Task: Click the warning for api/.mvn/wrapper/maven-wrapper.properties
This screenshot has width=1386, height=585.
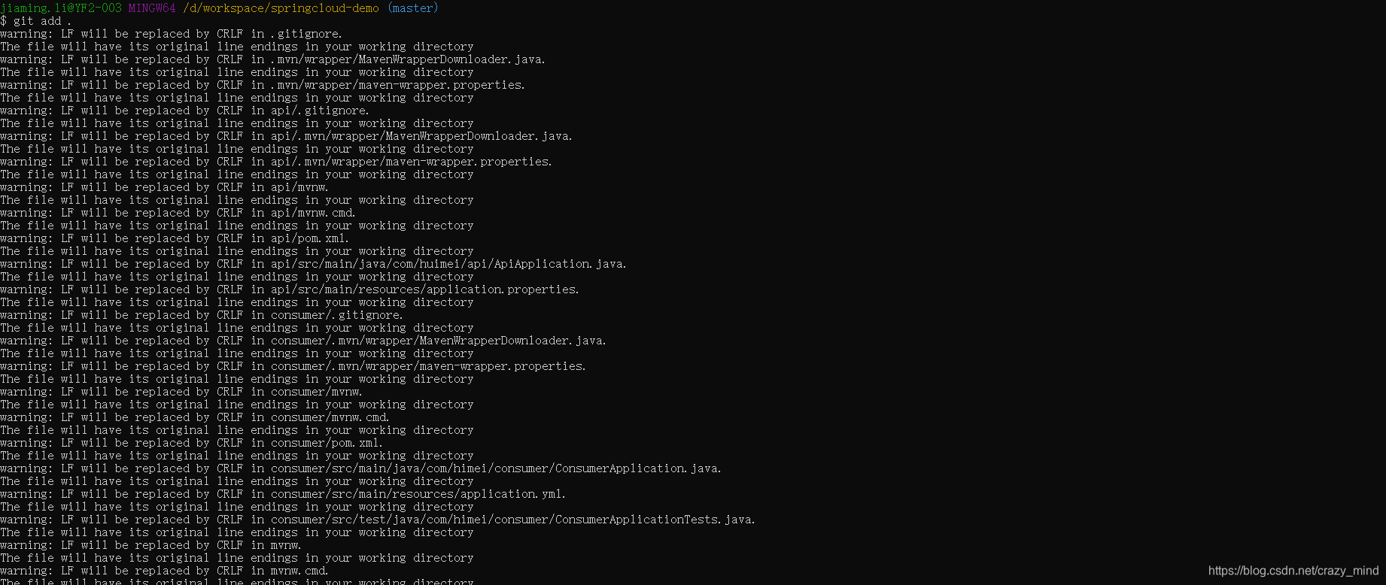Action: (x=276, y=162)
